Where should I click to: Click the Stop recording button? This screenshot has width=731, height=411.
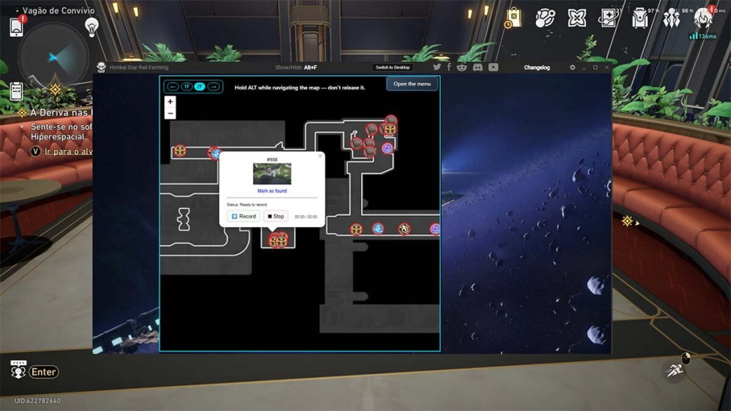[x=276, y=216]
